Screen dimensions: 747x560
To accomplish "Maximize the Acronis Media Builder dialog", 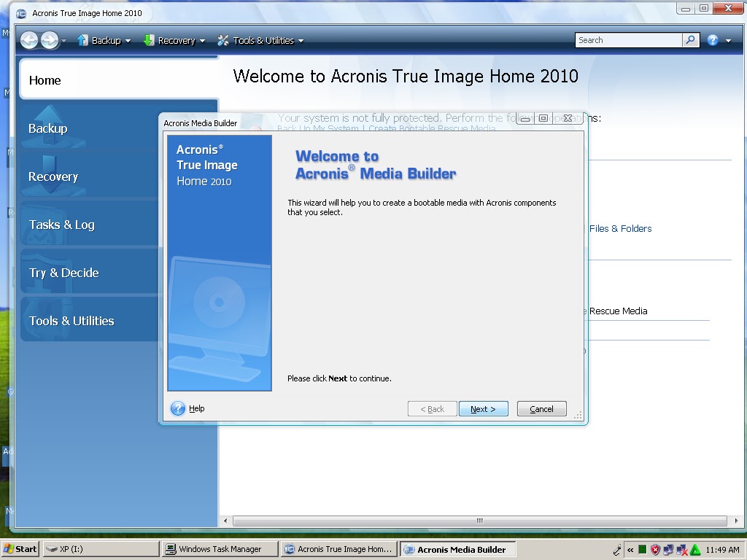I will point(543,119).
